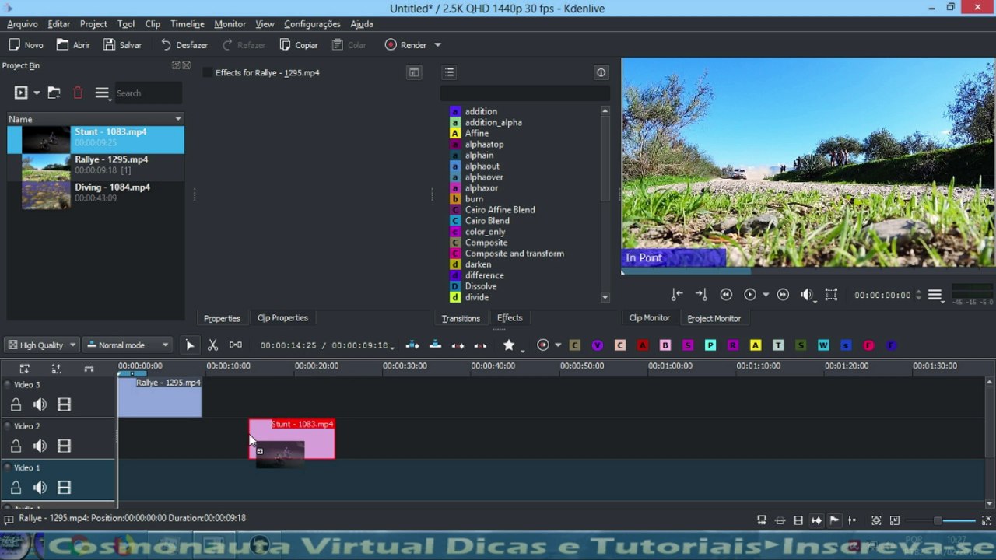Select the Stunt - 1083.mp4 clip thumbnail
The width and height of the screenshot is (996, 560).
coord(46,139)
